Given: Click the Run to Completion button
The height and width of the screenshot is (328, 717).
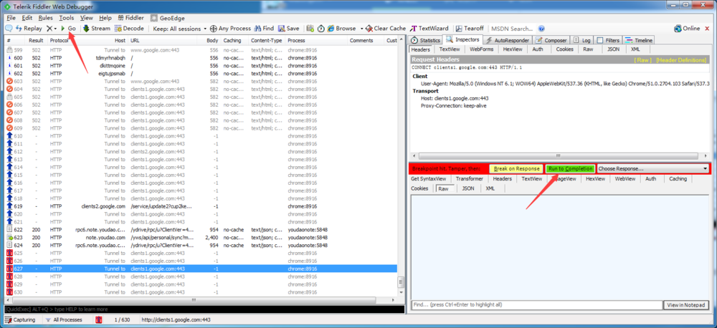Looking at the screenshot, I should (570, 168).
